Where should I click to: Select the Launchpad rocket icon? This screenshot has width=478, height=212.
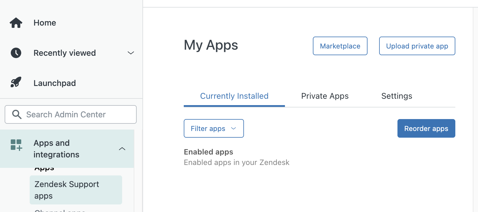click(x=16, y=82)
